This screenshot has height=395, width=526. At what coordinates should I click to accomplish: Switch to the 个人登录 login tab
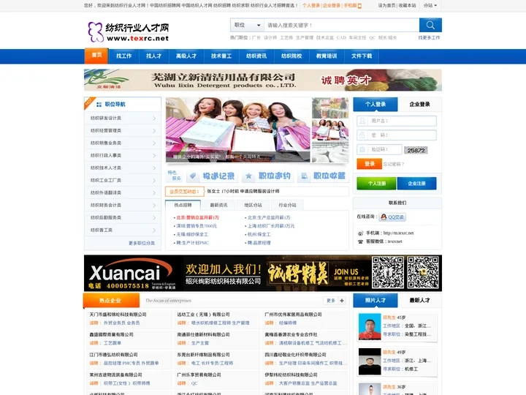(x=376, y=105)
